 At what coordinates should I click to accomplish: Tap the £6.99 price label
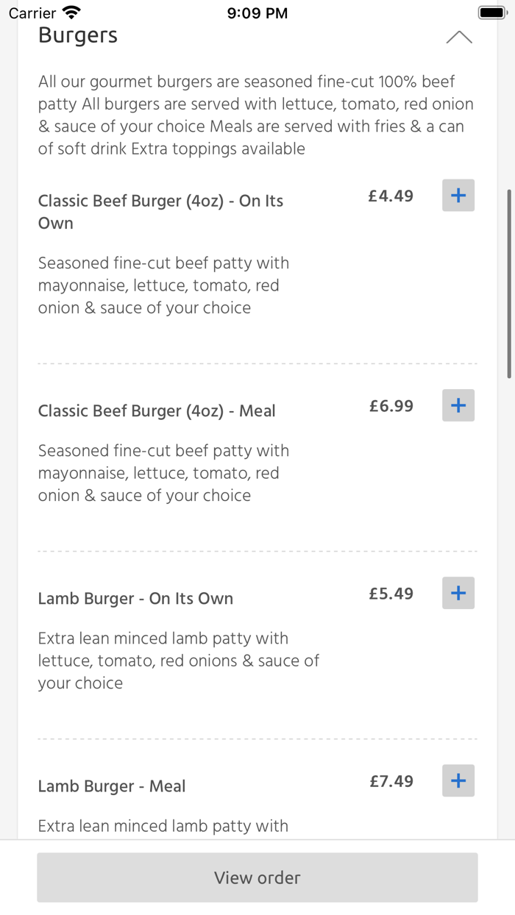391,405
